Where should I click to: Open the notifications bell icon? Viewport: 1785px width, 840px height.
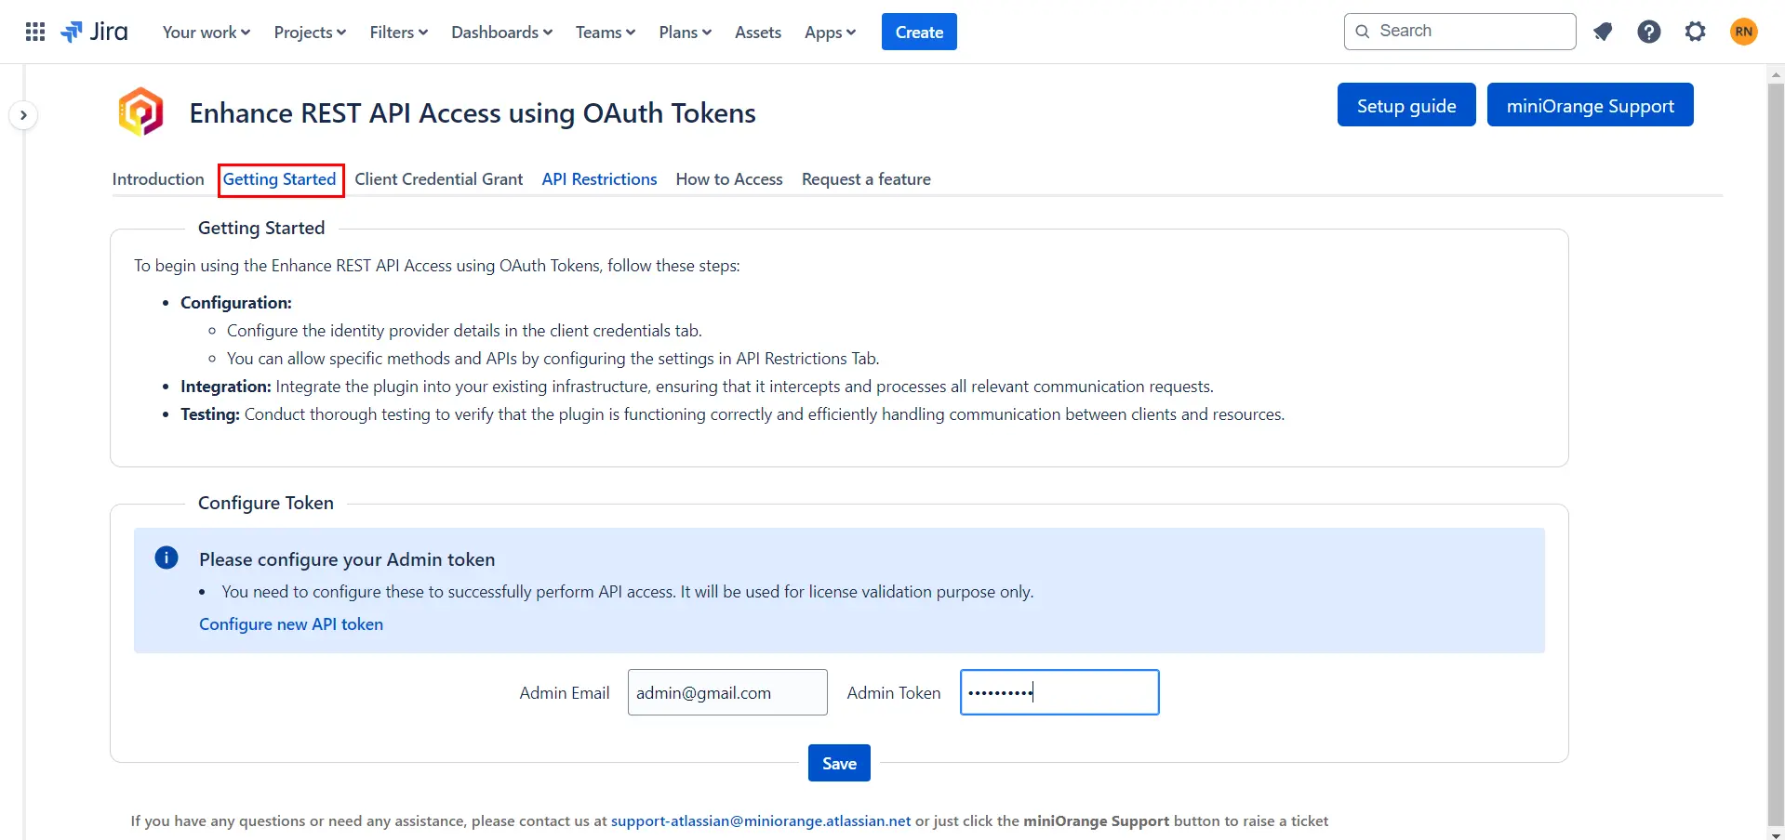1603,32
